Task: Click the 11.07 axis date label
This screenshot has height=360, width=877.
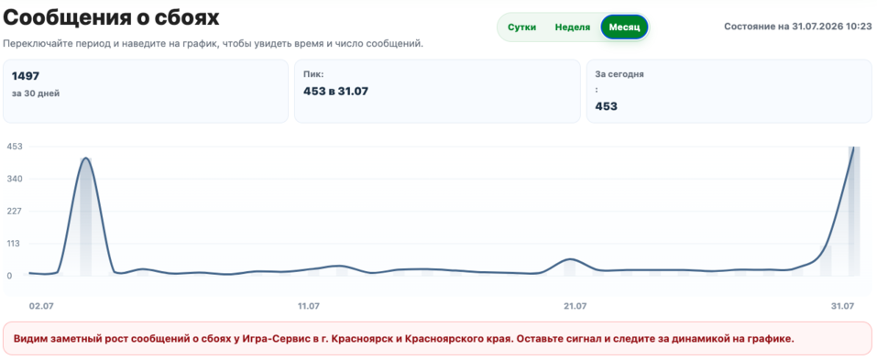Action: pos(308,306)
